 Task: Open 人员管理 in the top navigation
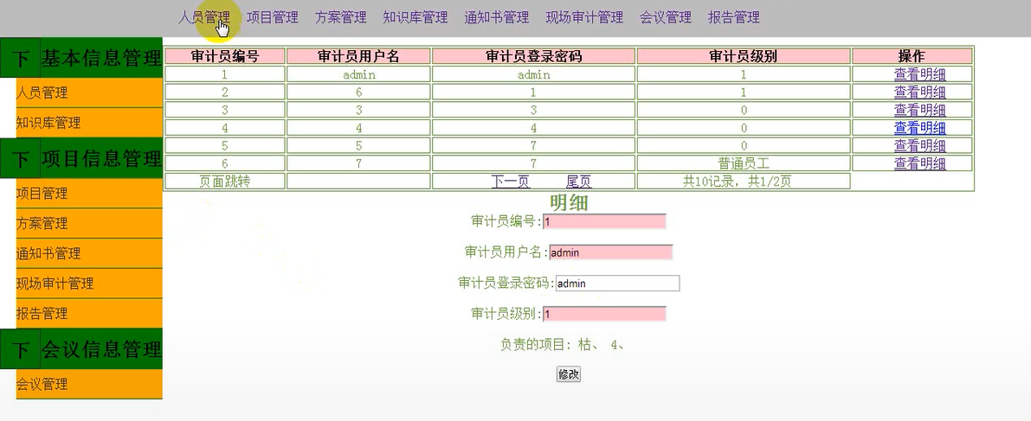point(203,18)
